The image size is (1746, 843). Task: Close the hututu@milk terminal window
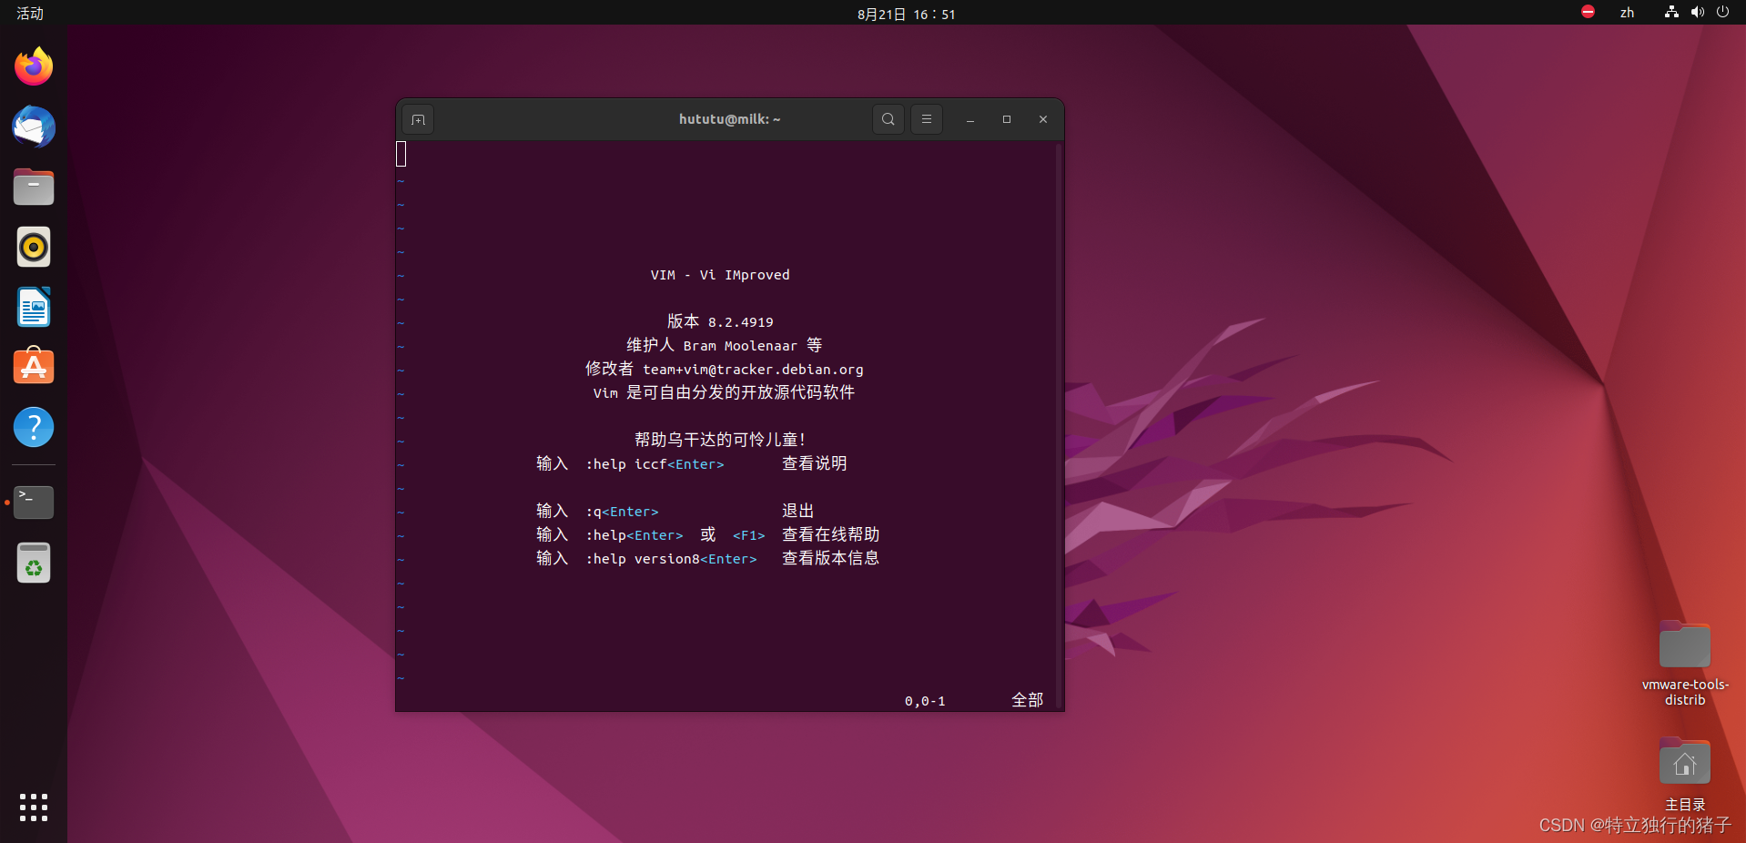[1043, 119]
